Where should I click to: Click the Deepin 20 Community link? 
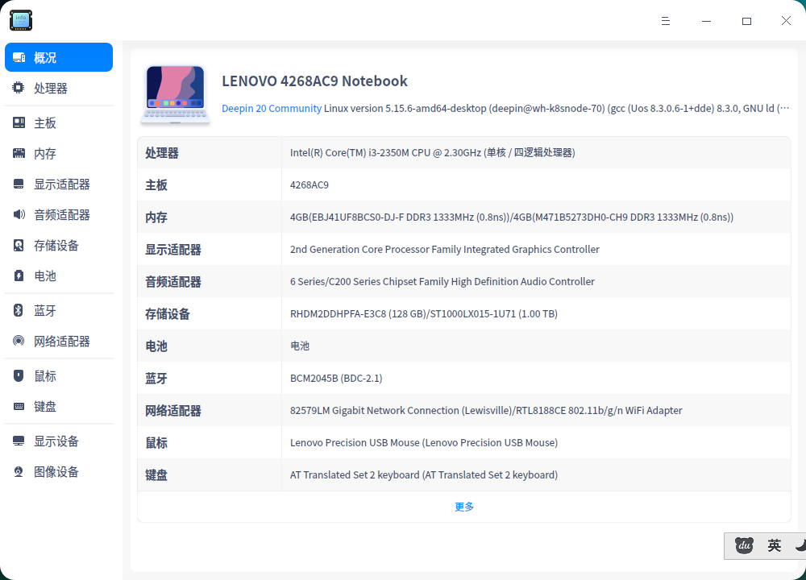272,109
